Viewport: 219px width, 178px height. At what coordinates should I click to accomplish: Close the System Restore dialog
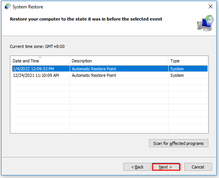coord(211,6)
